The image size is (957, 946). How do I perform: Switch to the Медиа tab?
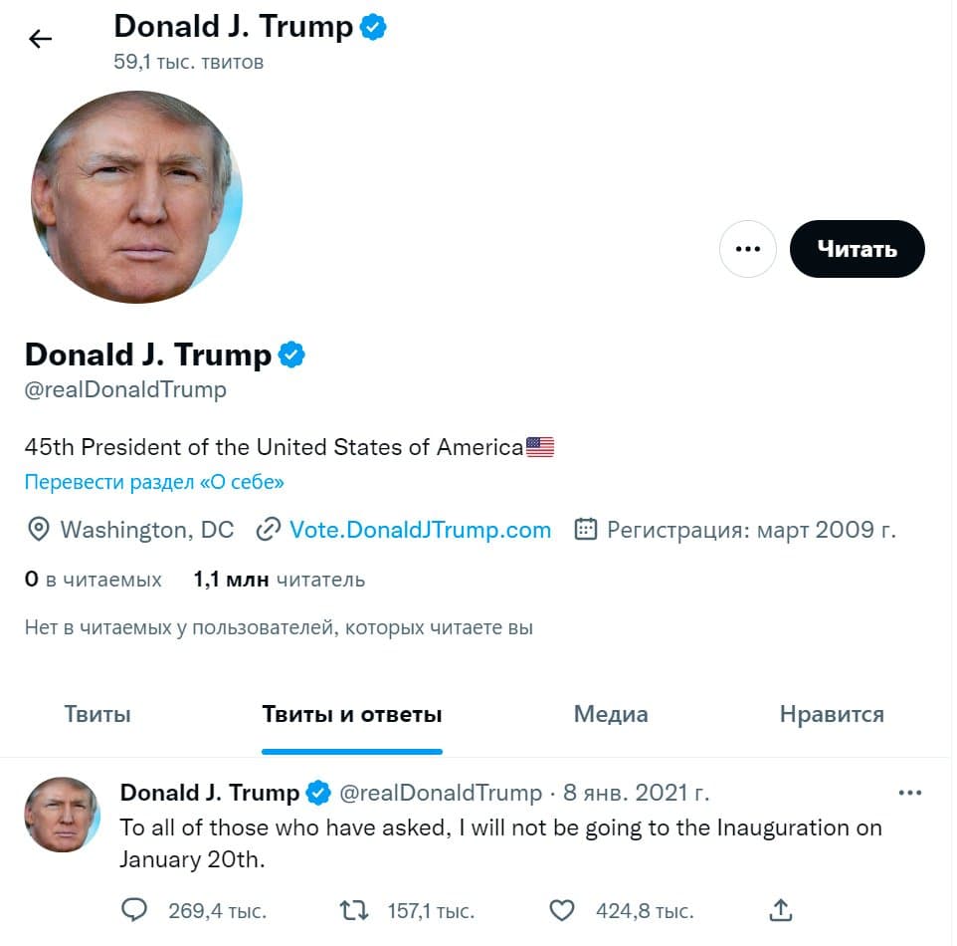611,714
